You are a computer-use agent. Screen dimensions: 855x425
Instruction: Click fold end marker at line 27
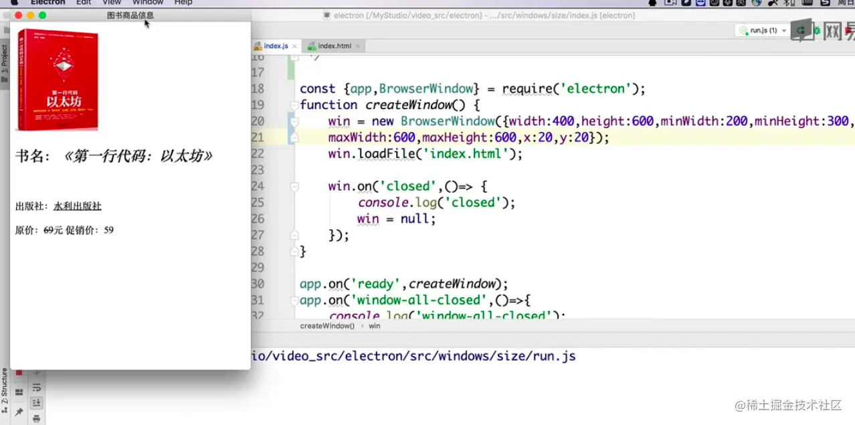tap(294, 236)
